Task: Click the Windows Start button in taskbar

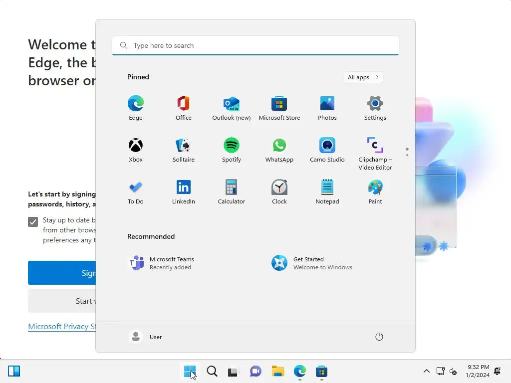Action: click(x=190, y=371)
